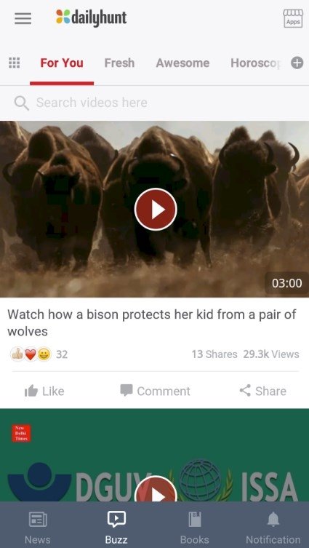The height and width of the screenshot is (548, 309).
Task: Focus the Search videos here field
Action: pos(154,103)
